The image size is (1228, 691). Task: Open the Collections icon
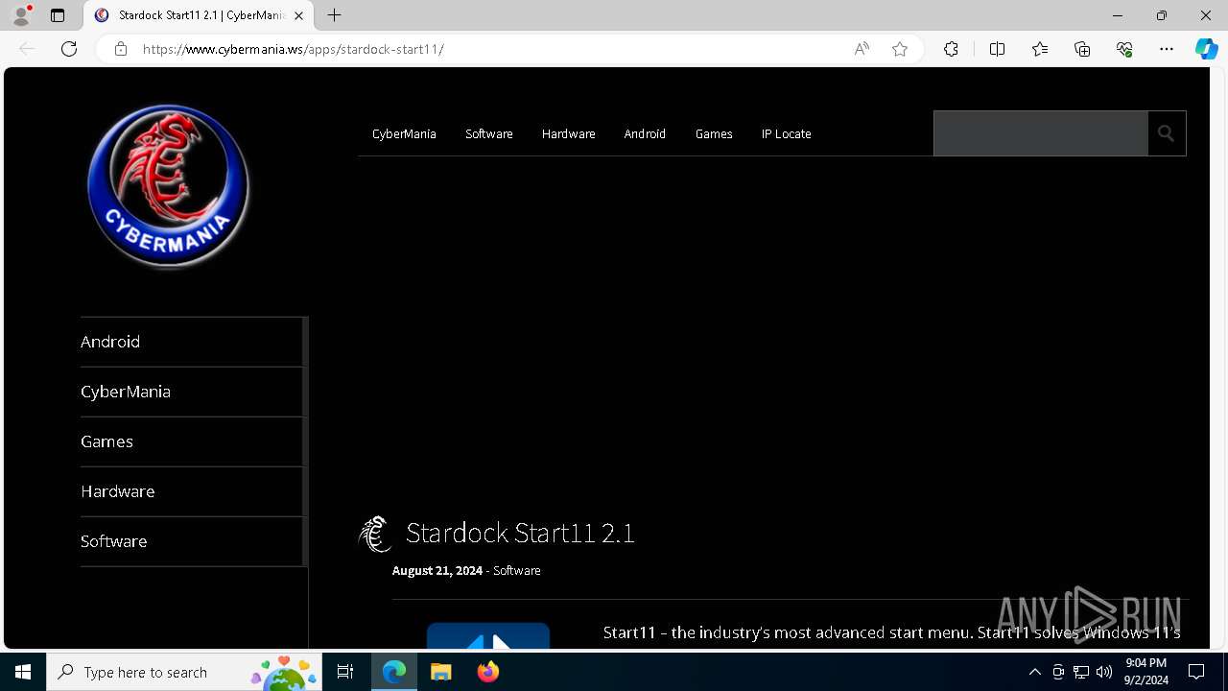point(1082,49)
